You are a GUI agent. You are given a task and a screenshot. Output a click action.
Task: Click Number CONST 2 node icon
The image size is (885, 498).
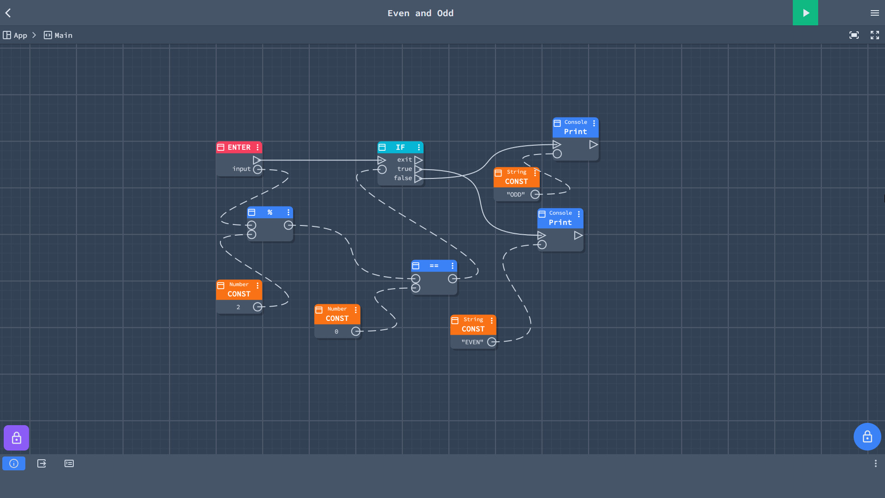(x=221, y=285)
